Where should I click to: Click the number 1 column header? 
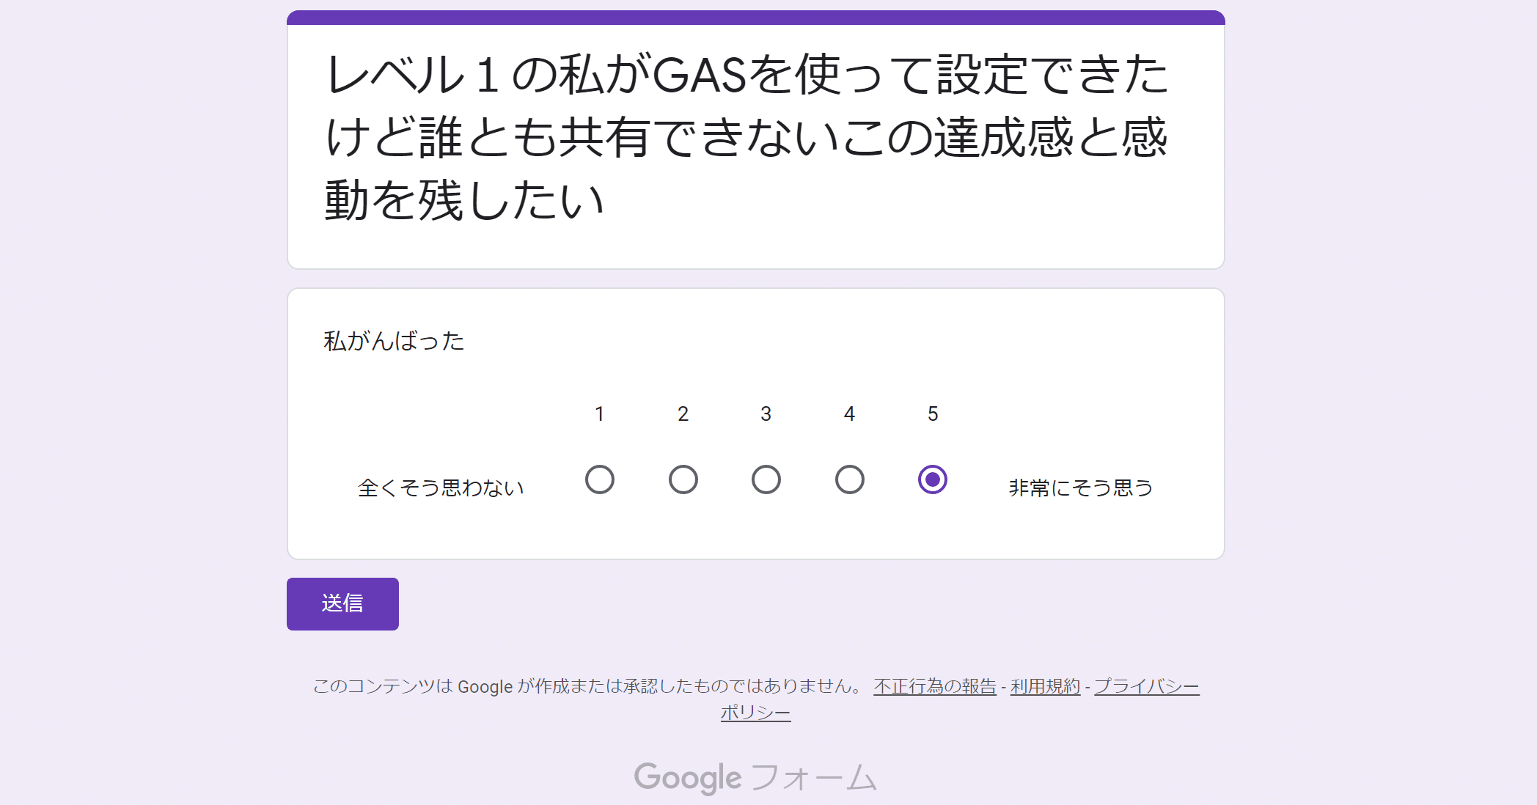pyautogui.click(x=600, y=414)
